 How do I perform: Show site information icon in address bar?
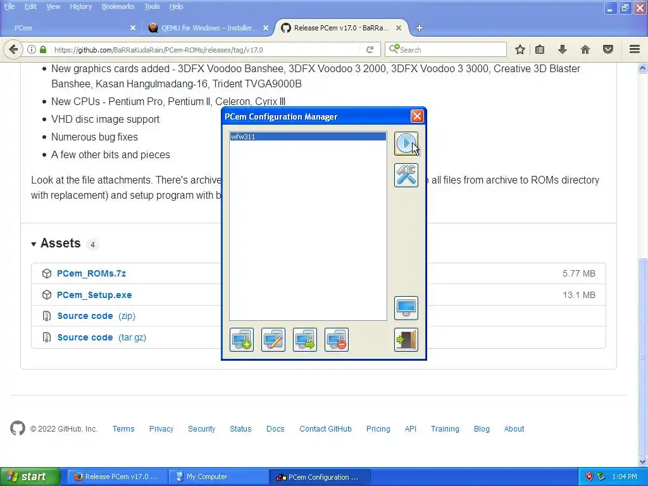click(x=32, y=49)
